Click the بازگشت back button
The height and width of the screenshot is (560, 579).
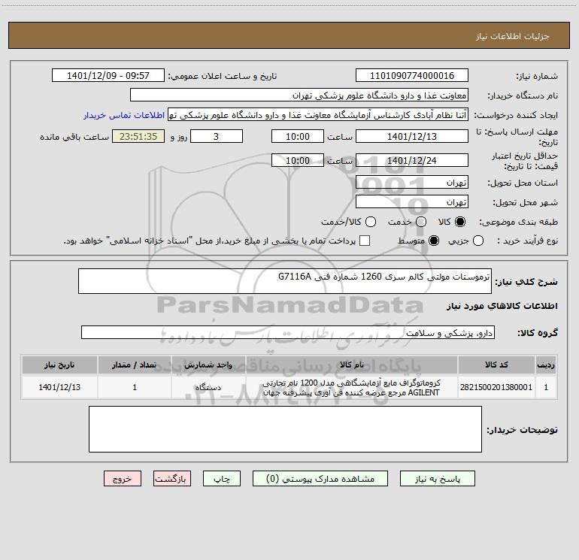tap(172, 479)
